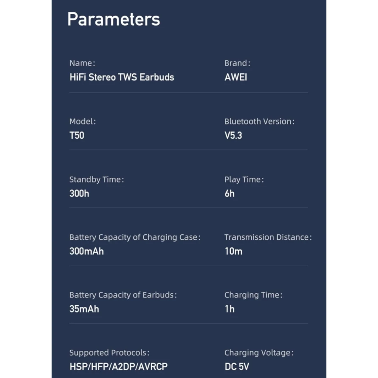
Task: Click the 300mAh charging case capacity
Action: [87, 251]
